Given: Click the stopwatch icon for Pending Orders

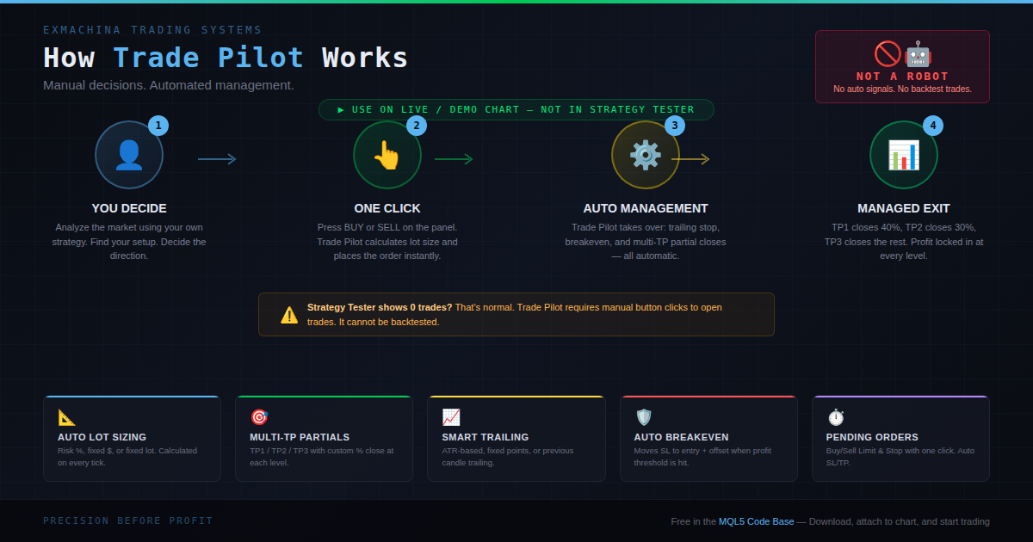Looking at the screenshot, I should pyautogui.click(x=836, y=417).
